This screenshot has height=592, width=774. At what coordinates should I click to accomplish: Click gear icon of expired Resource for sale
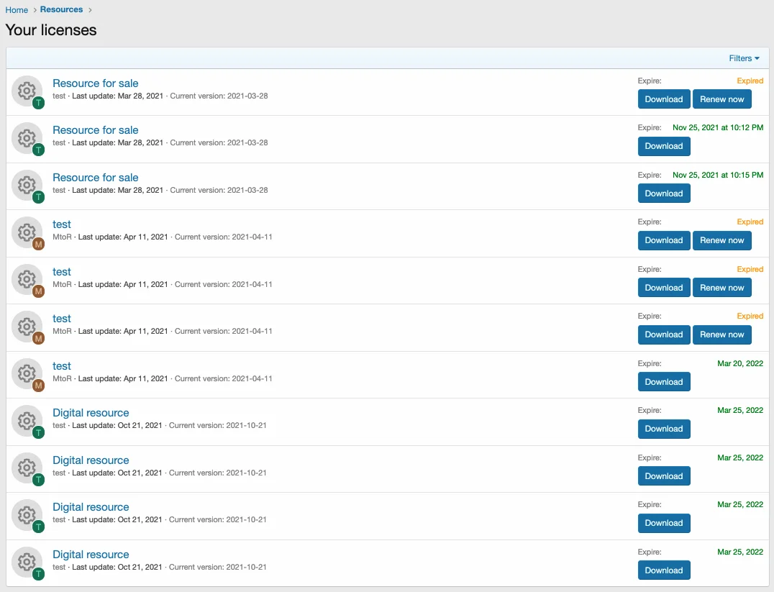pos(27,91)
